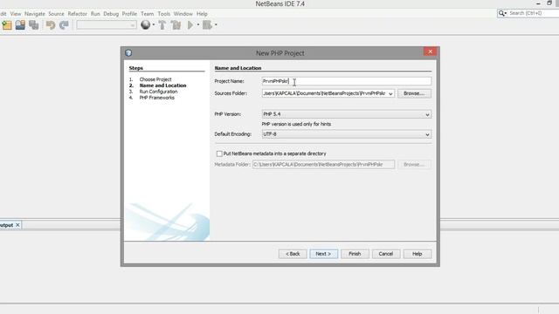Open the View menu
The width and height of the screenshot is (559, 314).
pyautogui.click(x=16, y=14)
